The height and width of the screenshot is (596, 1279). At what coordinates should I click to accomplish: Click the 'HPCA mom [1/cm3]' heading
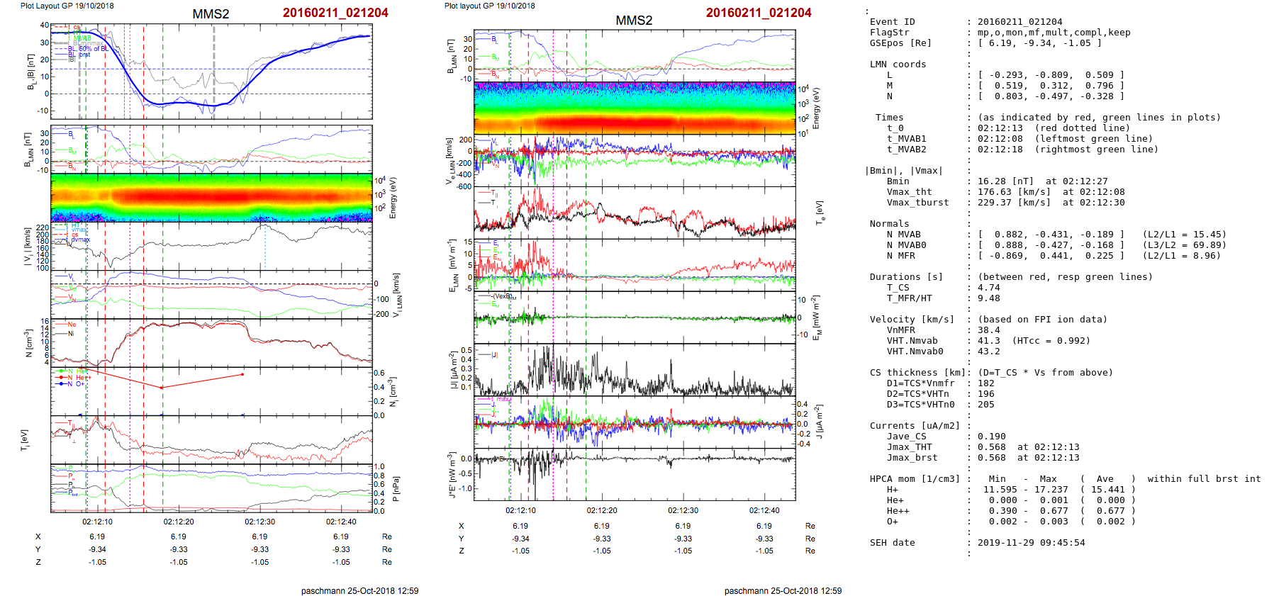click(x=915, y=479)
